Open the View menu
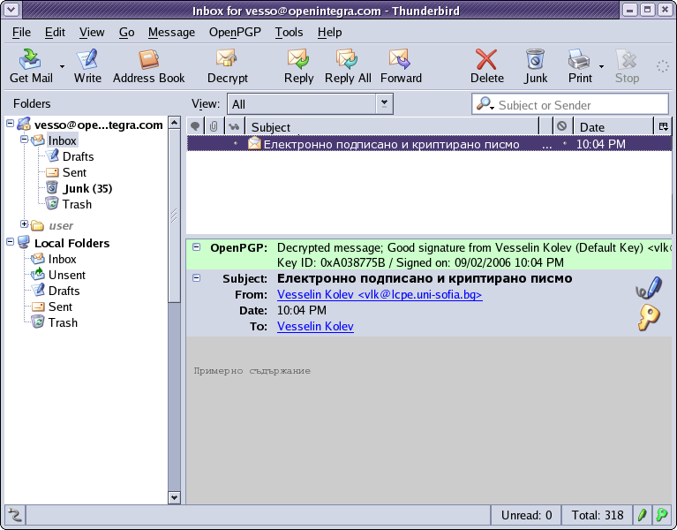Screen dimensions: 677x530 (x=92, y=33)
